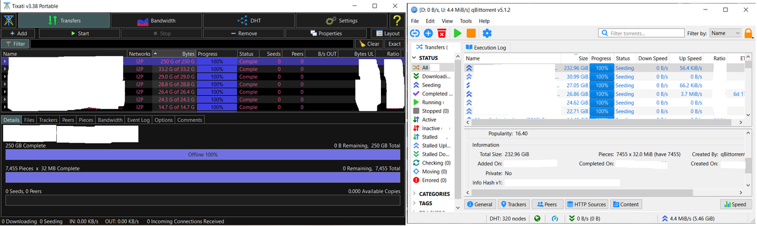757x226 pixels.
Task: Expand the CATEGORIES section
Action: point(414,194)
